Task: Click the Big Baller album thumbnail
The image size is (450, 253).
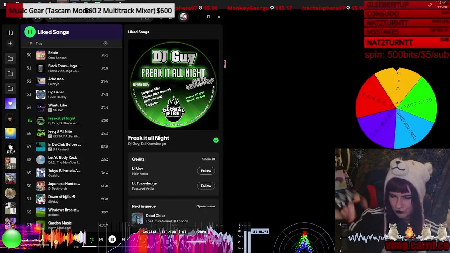Action: tap(41, 94)
